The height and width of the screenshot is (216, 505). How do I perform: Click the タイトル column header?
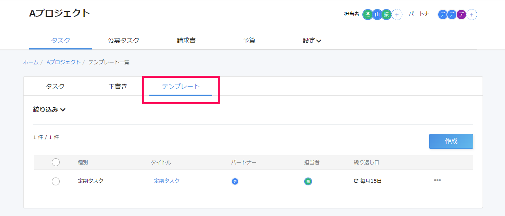point(161,162)
